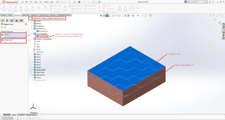Viewport: 225px width, 120px height.
Task: Switch to the PropertyManager tab icon
Action: [x=7, y=21]
